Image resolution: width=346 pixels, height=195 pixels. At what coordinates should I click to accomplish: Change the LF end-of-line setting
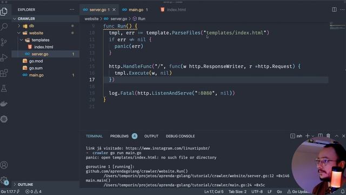pyautogui.click(x=270, y=192)
